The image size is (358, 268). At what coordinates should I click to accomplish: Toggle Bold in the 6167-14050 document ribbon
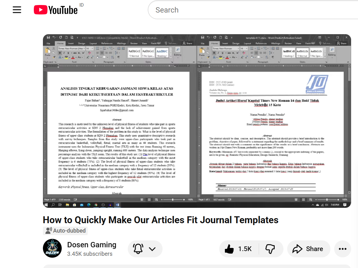coord(60,53)
